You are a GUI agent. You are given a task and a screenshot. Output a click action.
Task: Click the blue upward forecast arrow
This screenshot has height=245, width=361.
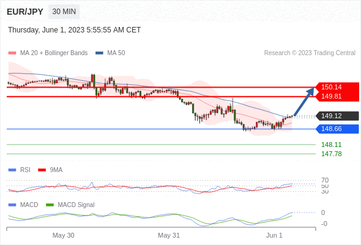(x=304, y=102)
